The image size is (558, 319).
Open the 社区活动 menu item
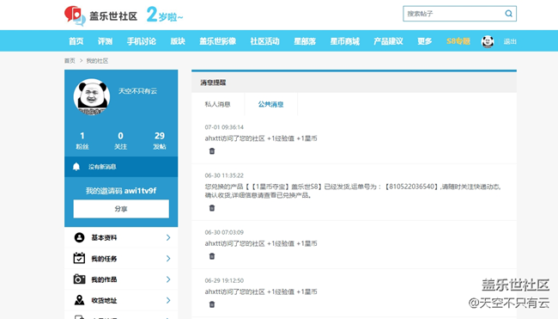[264, 41]
